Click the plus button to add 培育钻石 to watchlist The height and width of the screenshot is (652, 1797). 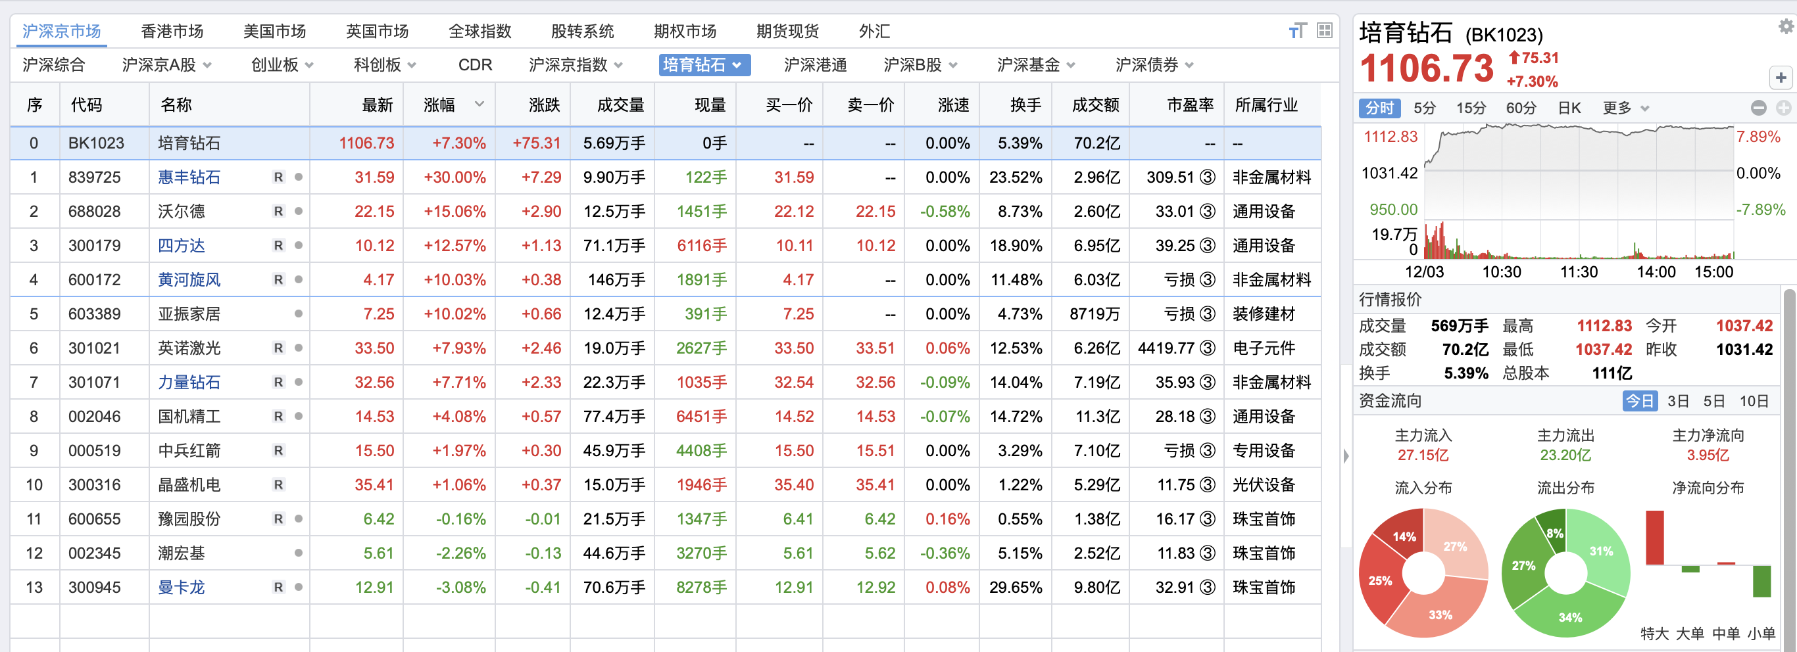pos(1781,78)
